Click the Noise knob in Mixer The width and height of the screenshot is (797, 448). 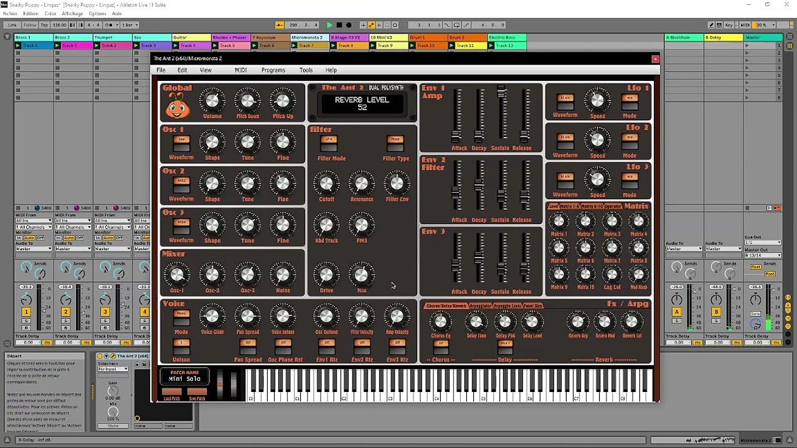tap(283, 274)
